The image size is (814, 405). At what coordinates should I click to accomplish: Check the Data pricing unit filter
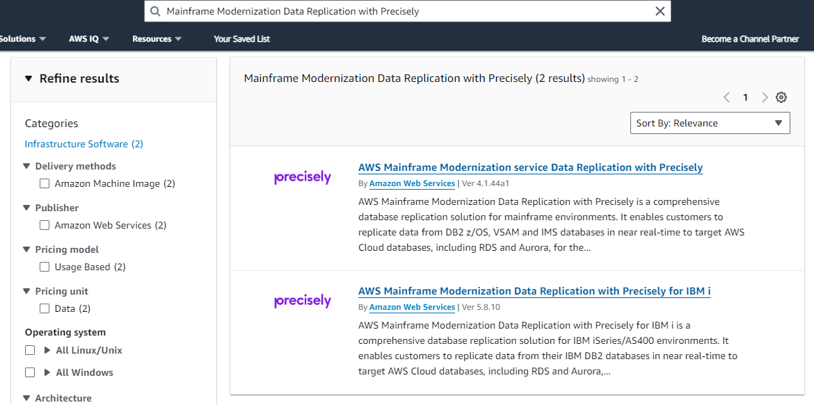pyautogui.click(x=45, y=308)
